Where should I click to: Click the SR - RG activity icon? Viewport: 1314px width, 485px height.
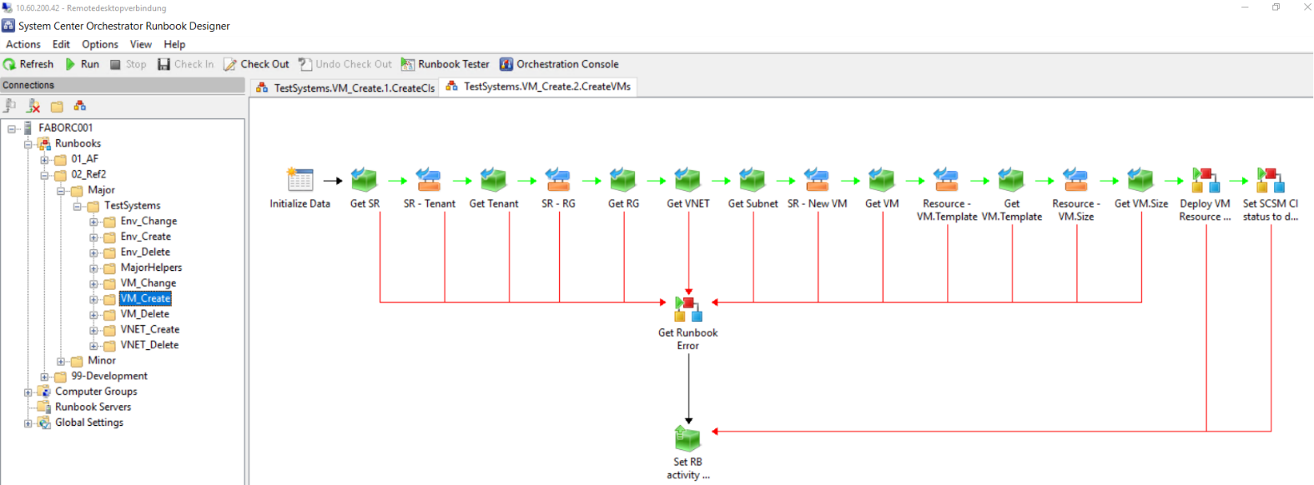coord(558,180)
